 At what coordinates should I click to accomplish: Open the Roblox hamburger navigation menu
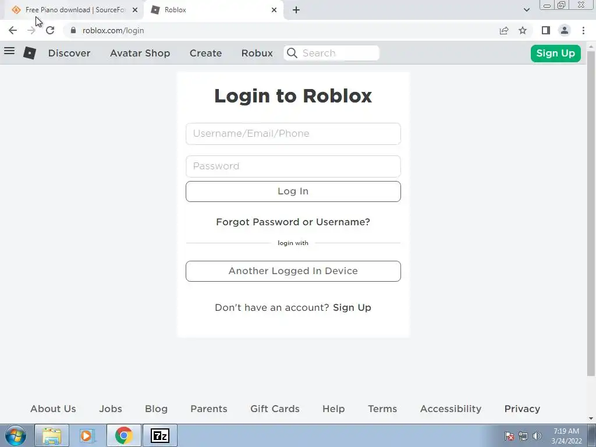[x=9, y=51]
